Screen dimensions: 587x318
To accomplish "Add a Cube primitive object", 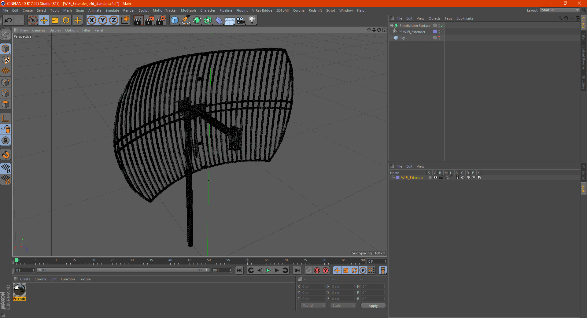I will tap(175, 20).
